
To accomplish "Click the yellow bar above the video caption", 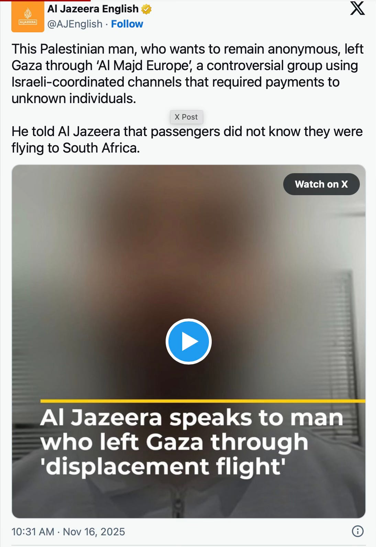I will [203, 401].
